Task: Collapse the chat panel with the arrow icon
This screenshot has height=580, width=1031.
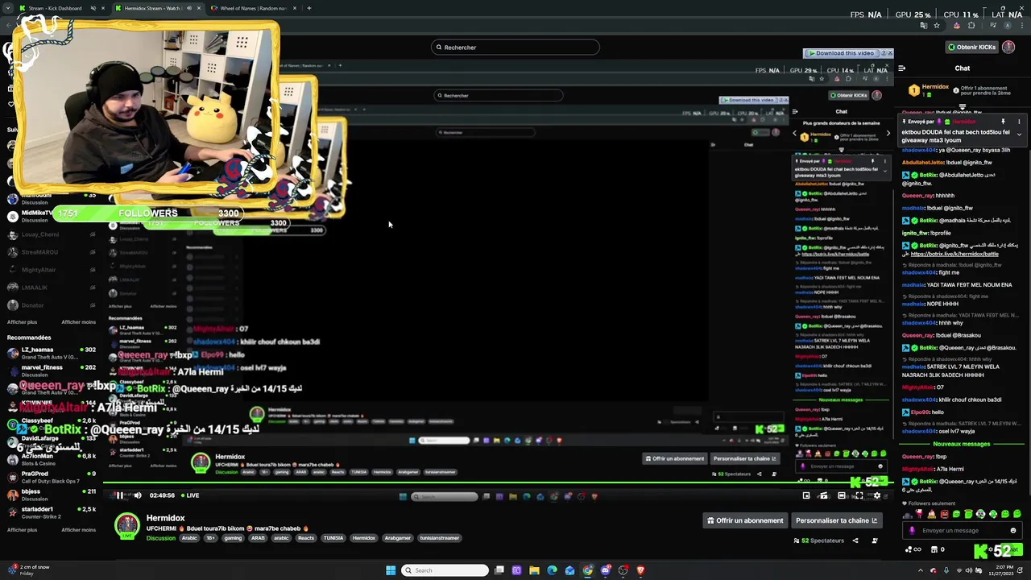Action: pos(902,68)
